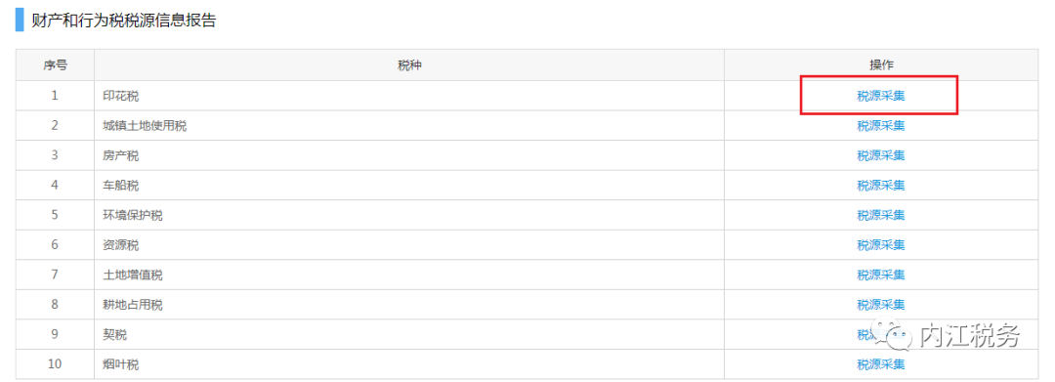Open 税源采集 for 环境保护税

pos(881,215)
